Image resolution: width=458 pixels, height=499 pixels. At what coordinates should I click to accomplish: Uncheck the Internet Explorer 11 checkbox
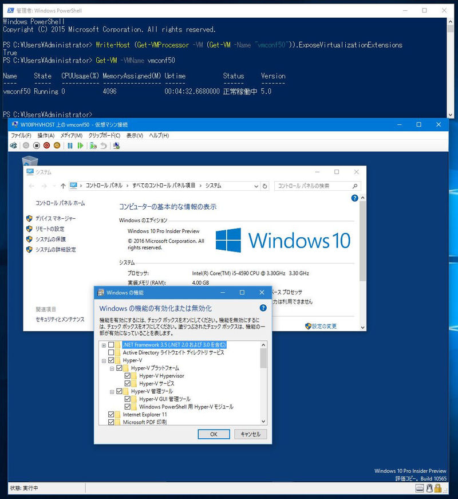[x=111, y=414]
